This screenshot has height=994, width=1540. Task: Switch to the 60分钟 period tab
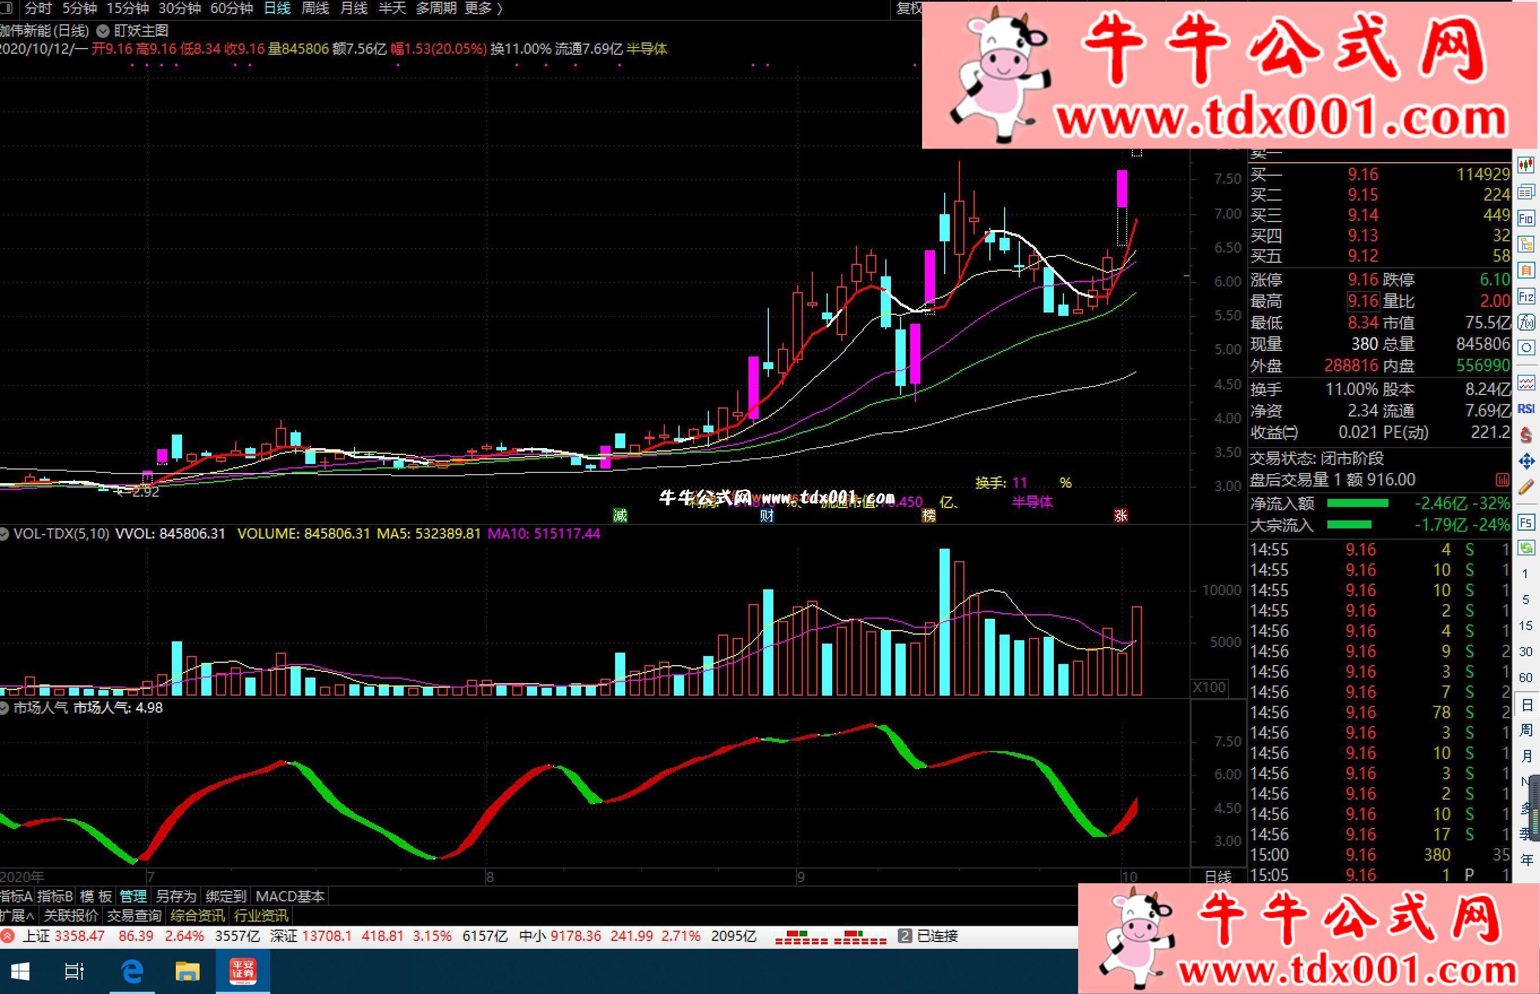(231, 8)
